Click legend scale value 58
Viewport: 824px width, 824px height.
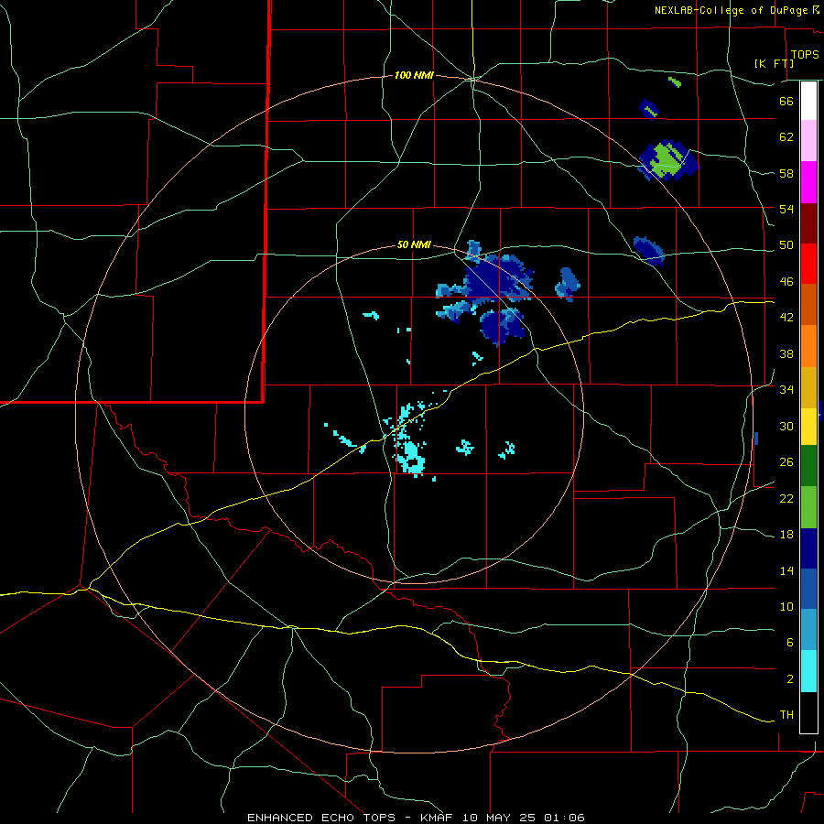point(786,173)
